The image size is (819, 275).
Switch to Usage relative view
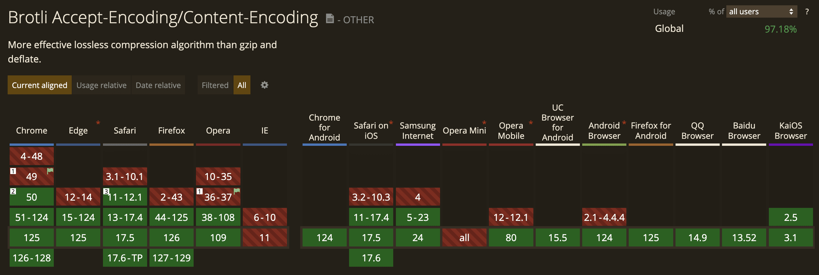coord(101,85)
